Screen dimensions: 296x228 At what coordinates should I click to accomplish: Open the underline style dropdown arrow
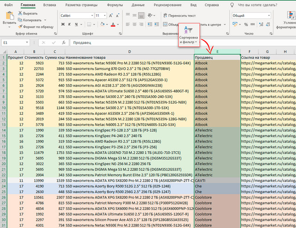81,25
